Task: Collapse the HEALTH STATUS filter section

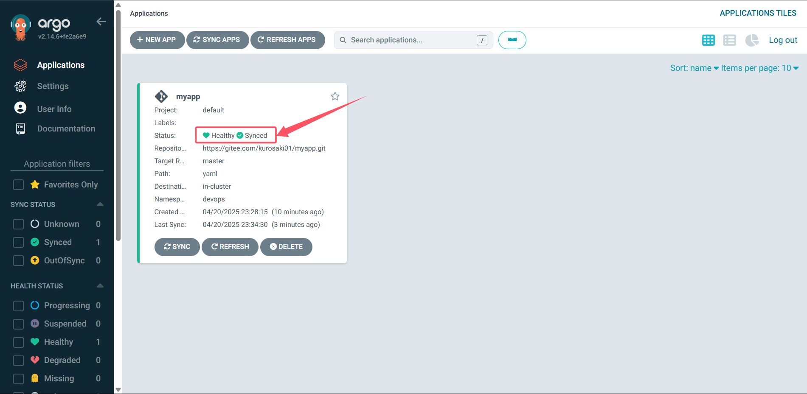Action: (x=100, y=286)
